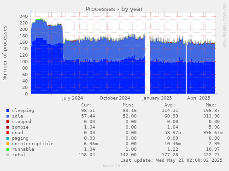This screenshot has width=229, height=171.
Task: Click the 'July 2024' x-axis label
Action: coord(72,98)
